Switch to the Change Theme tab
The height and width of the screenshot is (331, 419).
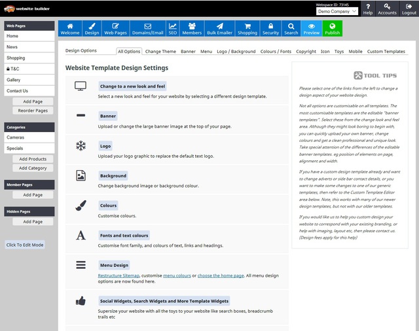160,51
